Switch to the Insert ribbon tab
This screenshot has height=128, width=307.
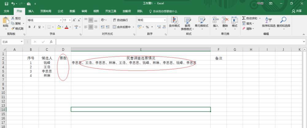31,11
